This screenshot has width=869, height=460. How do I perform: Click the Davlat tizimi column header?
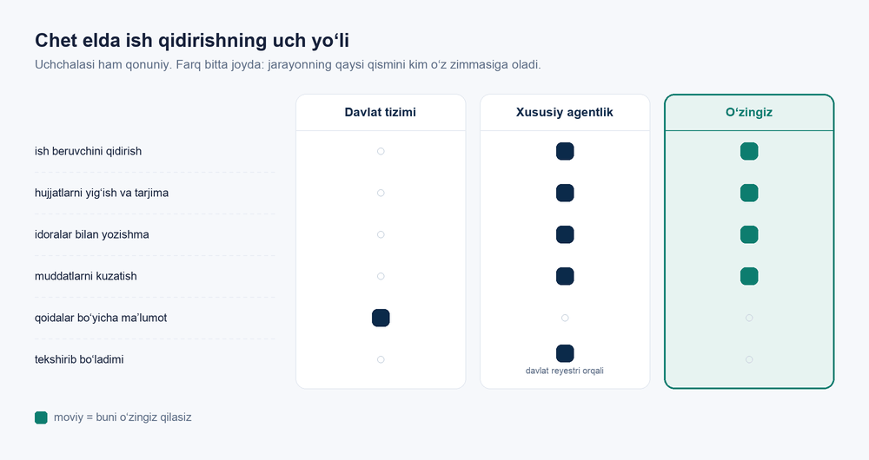click(381, 112)
